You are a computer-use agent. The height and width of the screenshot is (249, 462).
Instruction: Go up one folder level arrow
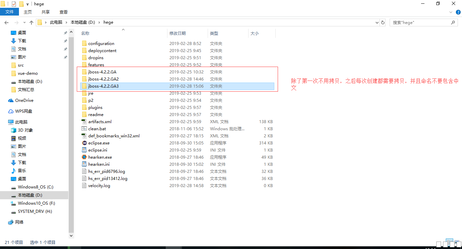(31, 22)
